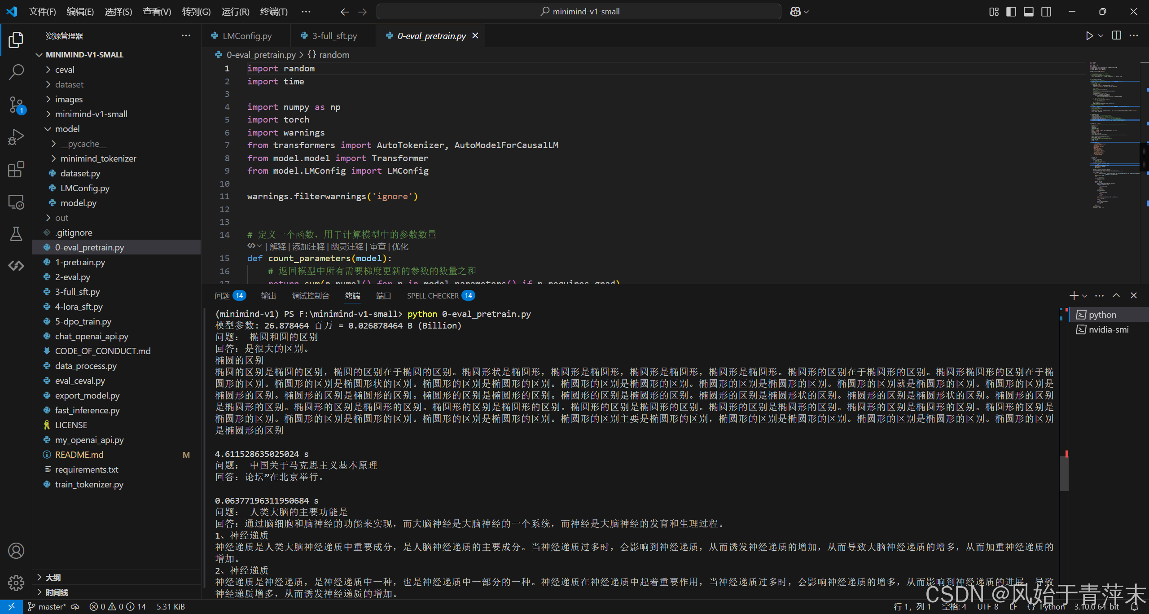Expand the minimind_tokenizer folder
1149x614 pixels.
point(54,158)
